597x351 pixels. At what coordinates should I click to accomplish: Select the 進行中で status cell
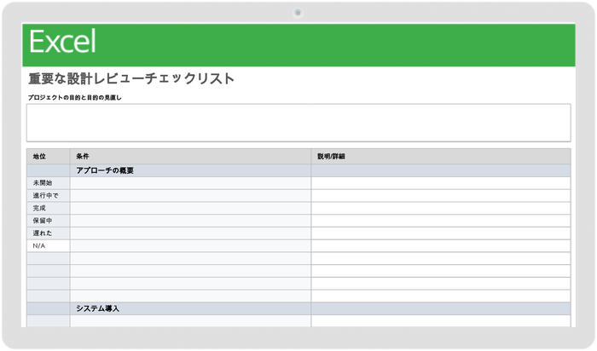(46, 196)
